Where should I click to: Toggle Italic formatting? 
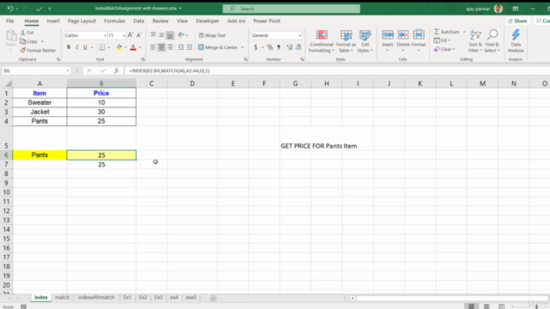(x=76, y=47)
